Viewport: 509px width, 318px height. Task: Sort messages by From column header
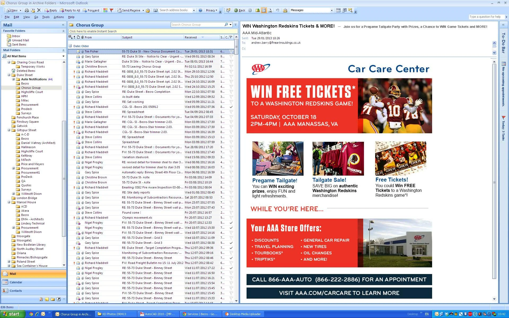102,37
